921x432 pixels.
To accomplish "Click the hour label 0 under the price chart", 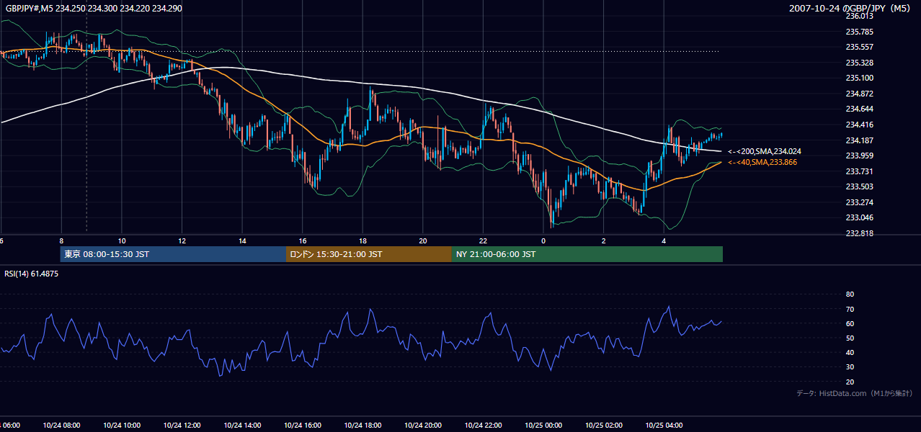I will click(543, 240).
